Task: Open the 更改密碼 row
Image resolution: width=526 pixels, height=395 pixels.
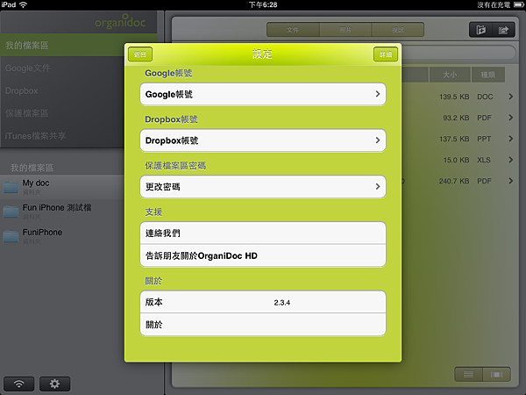Action: pyautogui.click(x=263, y=187)
